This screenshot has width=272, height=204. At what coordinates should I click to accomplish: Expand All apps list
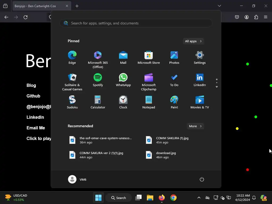[x=193, y=41]
